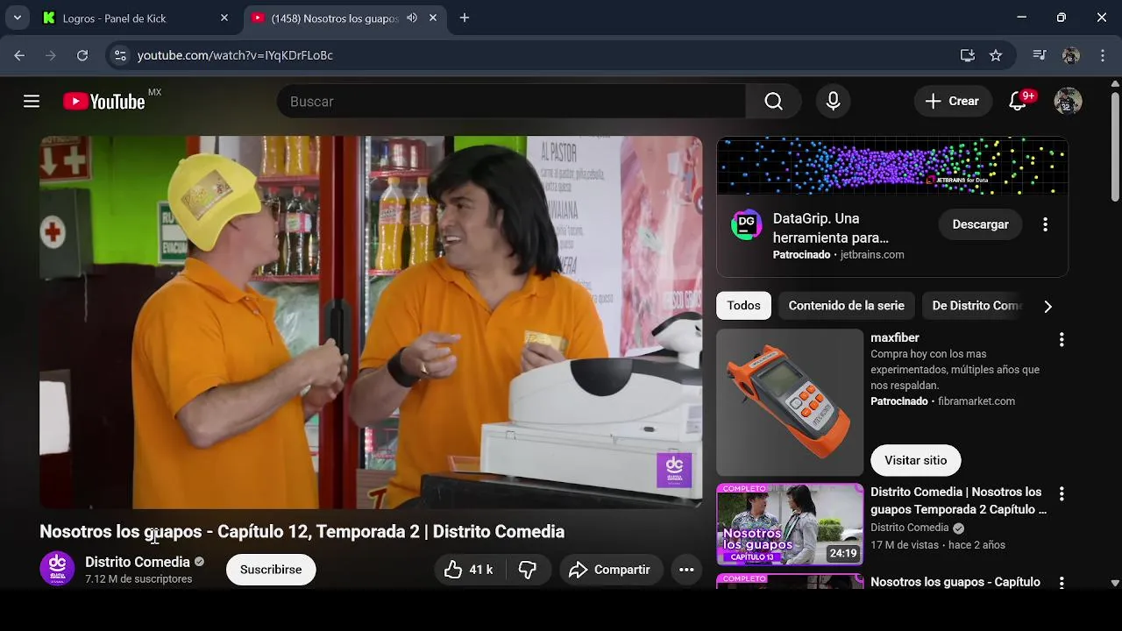This screenshot has height=631, width=1122.
Task: Open the DataGrip ad options menu
Action: click(1045, 224)
